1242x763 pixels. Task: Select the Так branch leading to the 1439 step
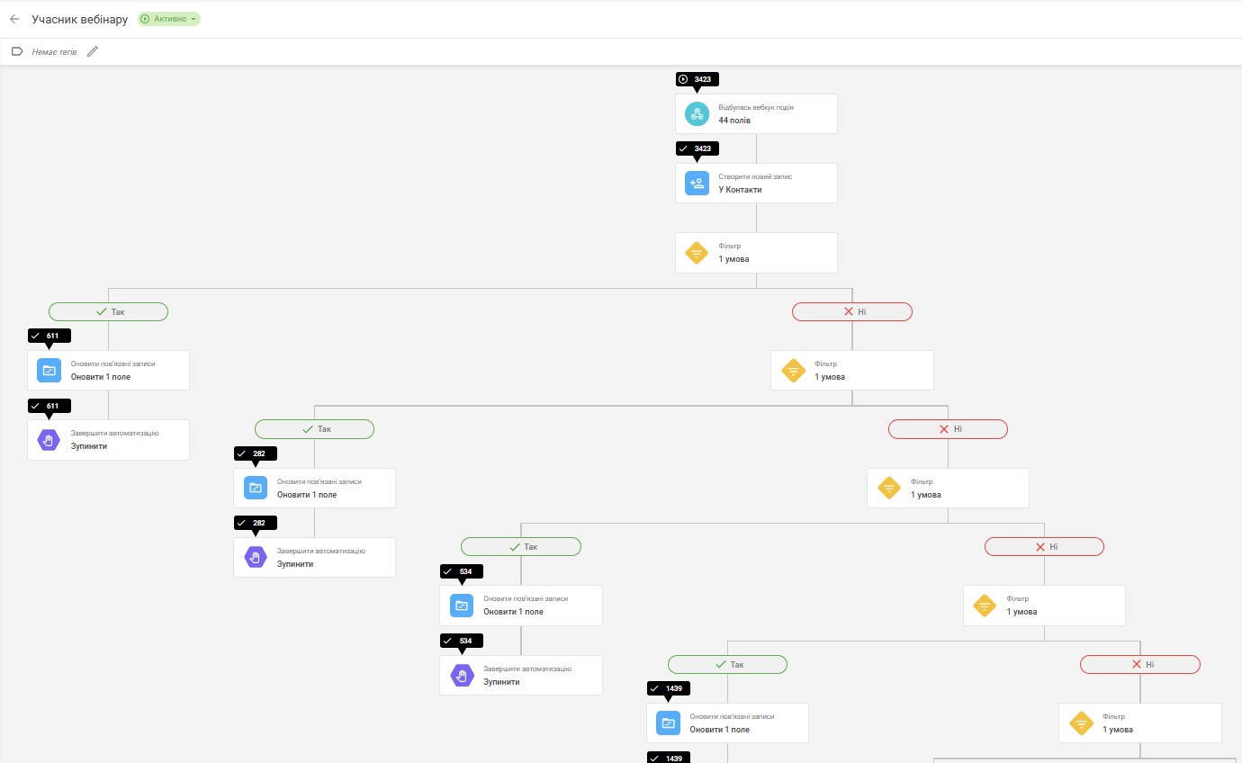click(727, 665)
